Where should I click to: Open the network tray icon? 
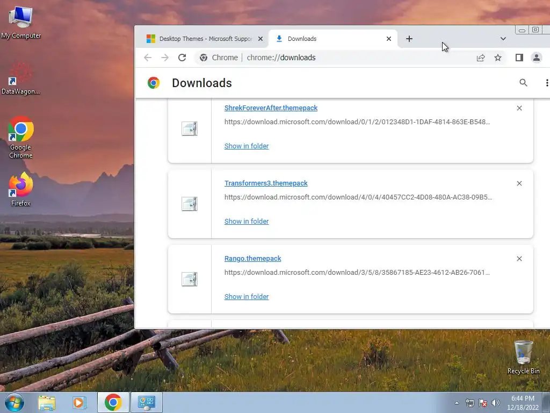click(469, 403)
